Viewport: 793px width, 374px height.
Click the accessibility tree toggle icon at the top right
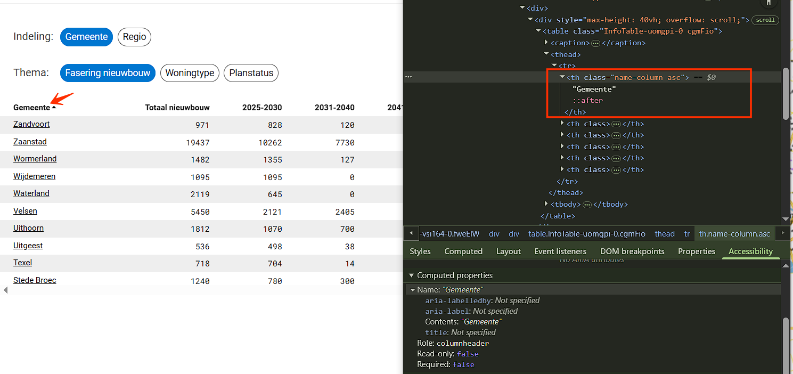click(768, 3)
